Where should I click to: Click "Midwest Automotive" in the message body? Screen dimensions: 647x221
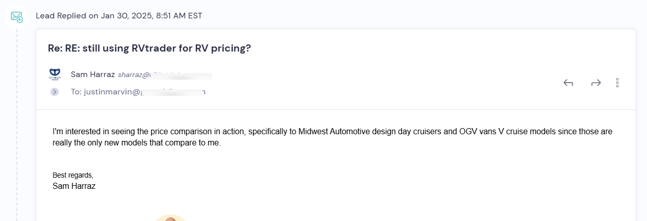click(332, 132)
